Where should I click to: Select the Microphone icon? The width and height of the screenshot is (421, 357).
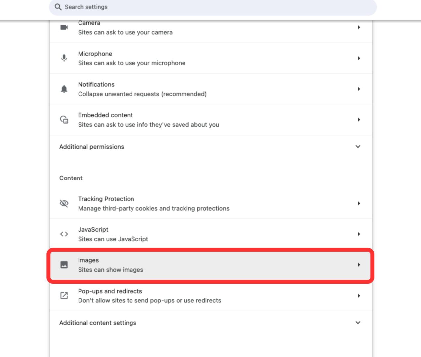64,58
